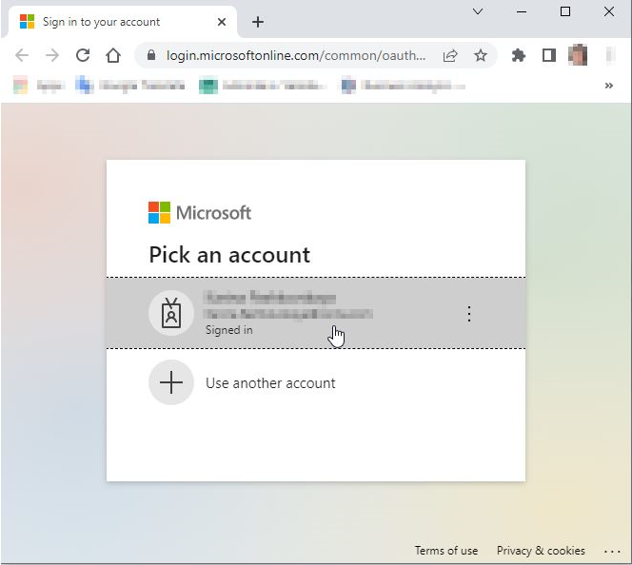Minimize the browser window
Screen dimensions: 632x565
522,11
